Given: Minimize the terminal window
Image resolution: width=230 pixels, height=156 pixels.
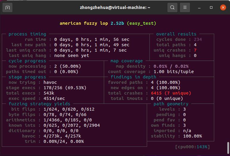Looking at the screenshot, I should (199, 7).
